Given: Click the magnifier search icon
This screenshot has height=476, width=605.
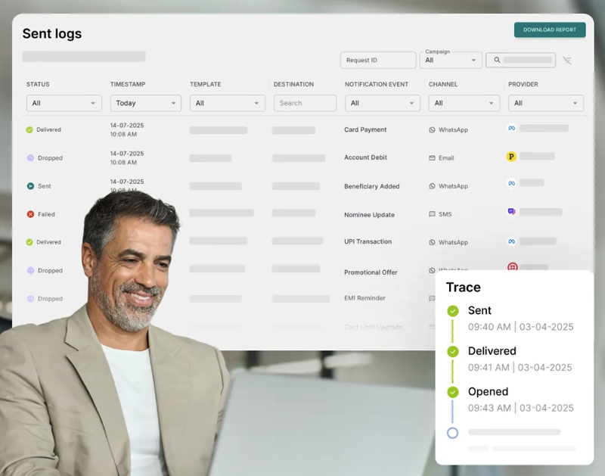Looking at the screenshot, I should (497, 60).
